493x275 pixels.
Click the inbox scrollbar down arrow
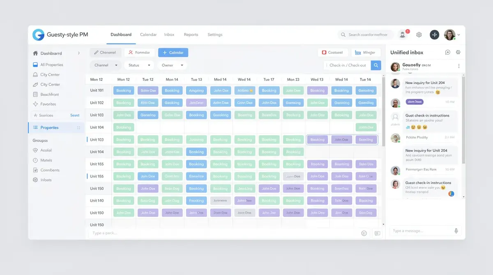click(463, 197)
